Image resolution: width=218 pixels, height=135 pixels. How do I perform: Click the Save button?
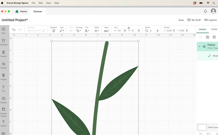click(181, 20)
